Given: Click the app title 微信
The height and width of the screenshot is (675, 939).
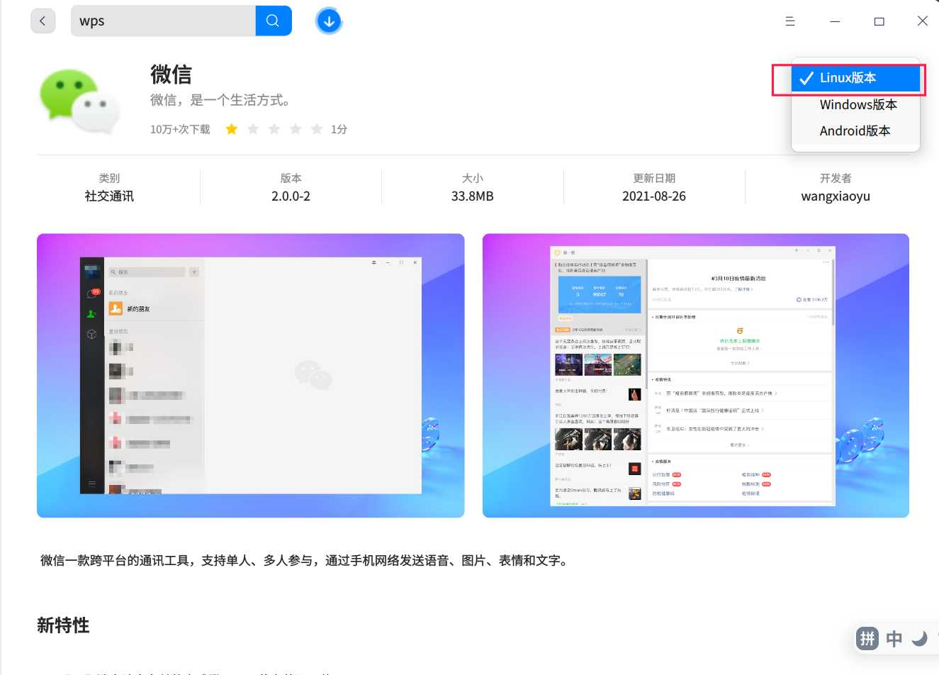Looking at the screenshot, I should [171, 74].
